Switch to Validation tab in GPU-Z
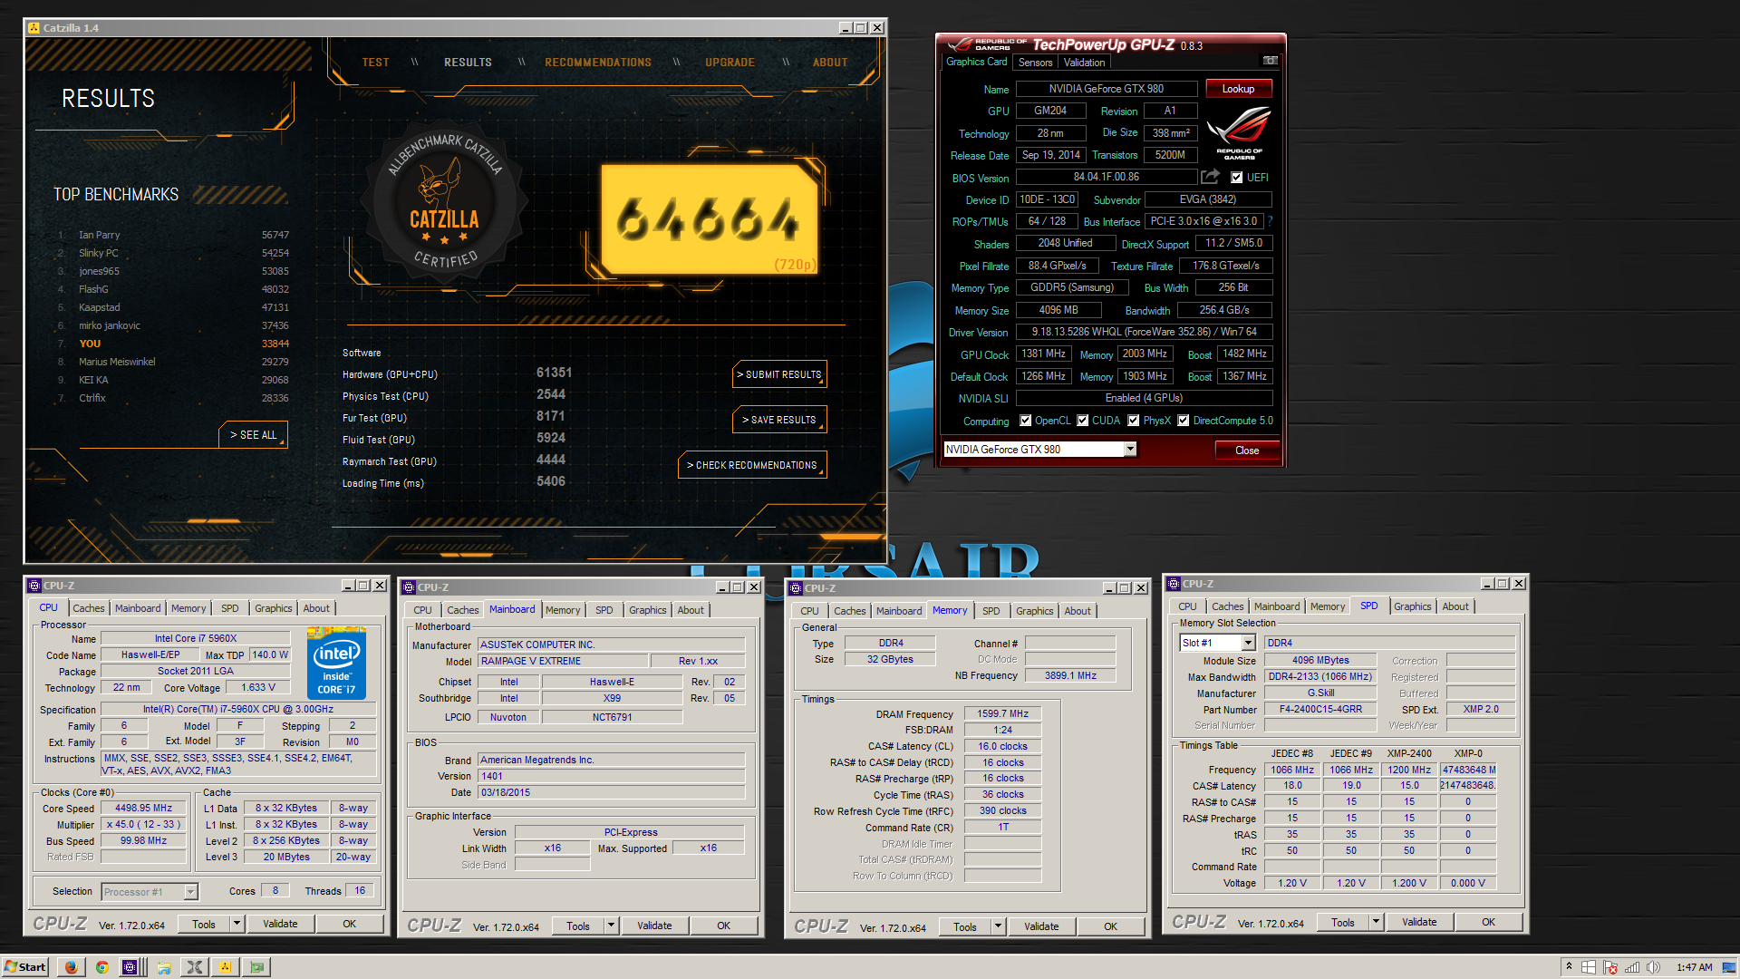1740x979 pixels. 1084,63
